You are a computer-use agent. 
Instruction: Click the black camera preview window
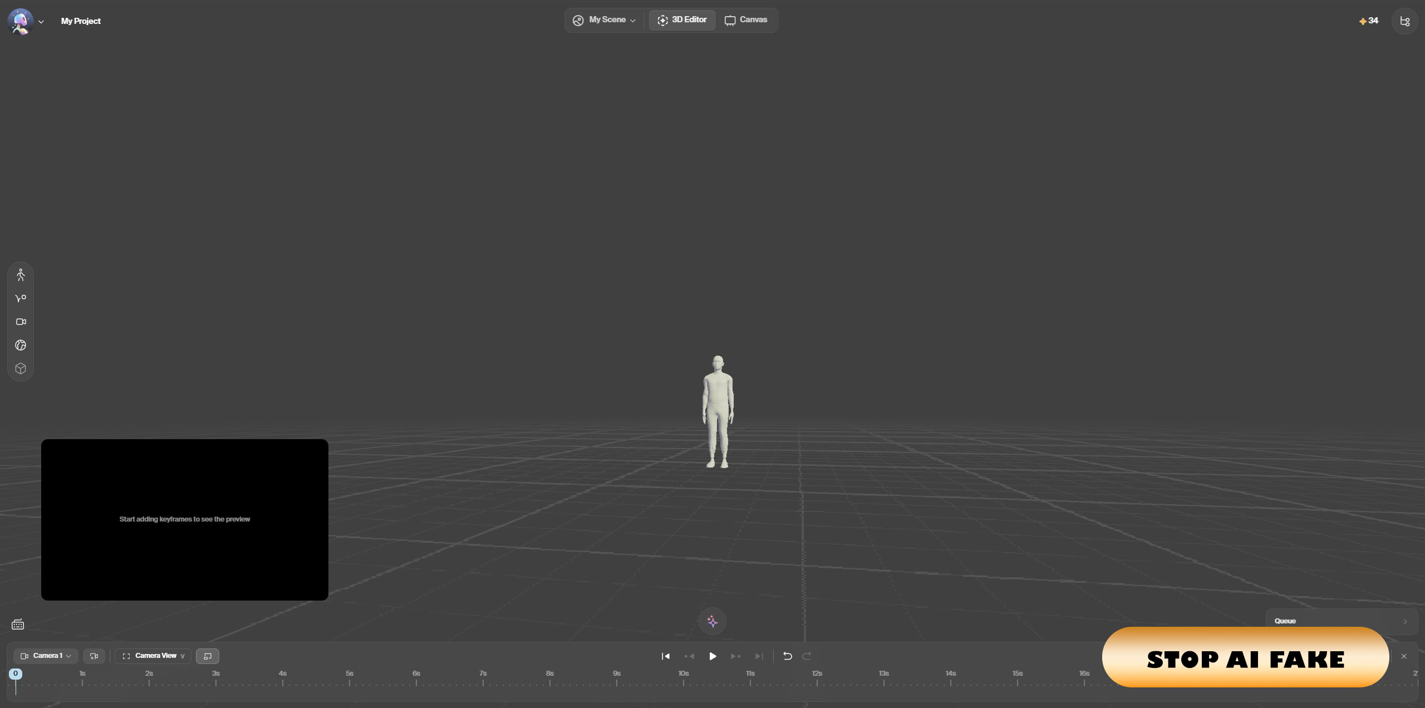(x=185, y=519)
